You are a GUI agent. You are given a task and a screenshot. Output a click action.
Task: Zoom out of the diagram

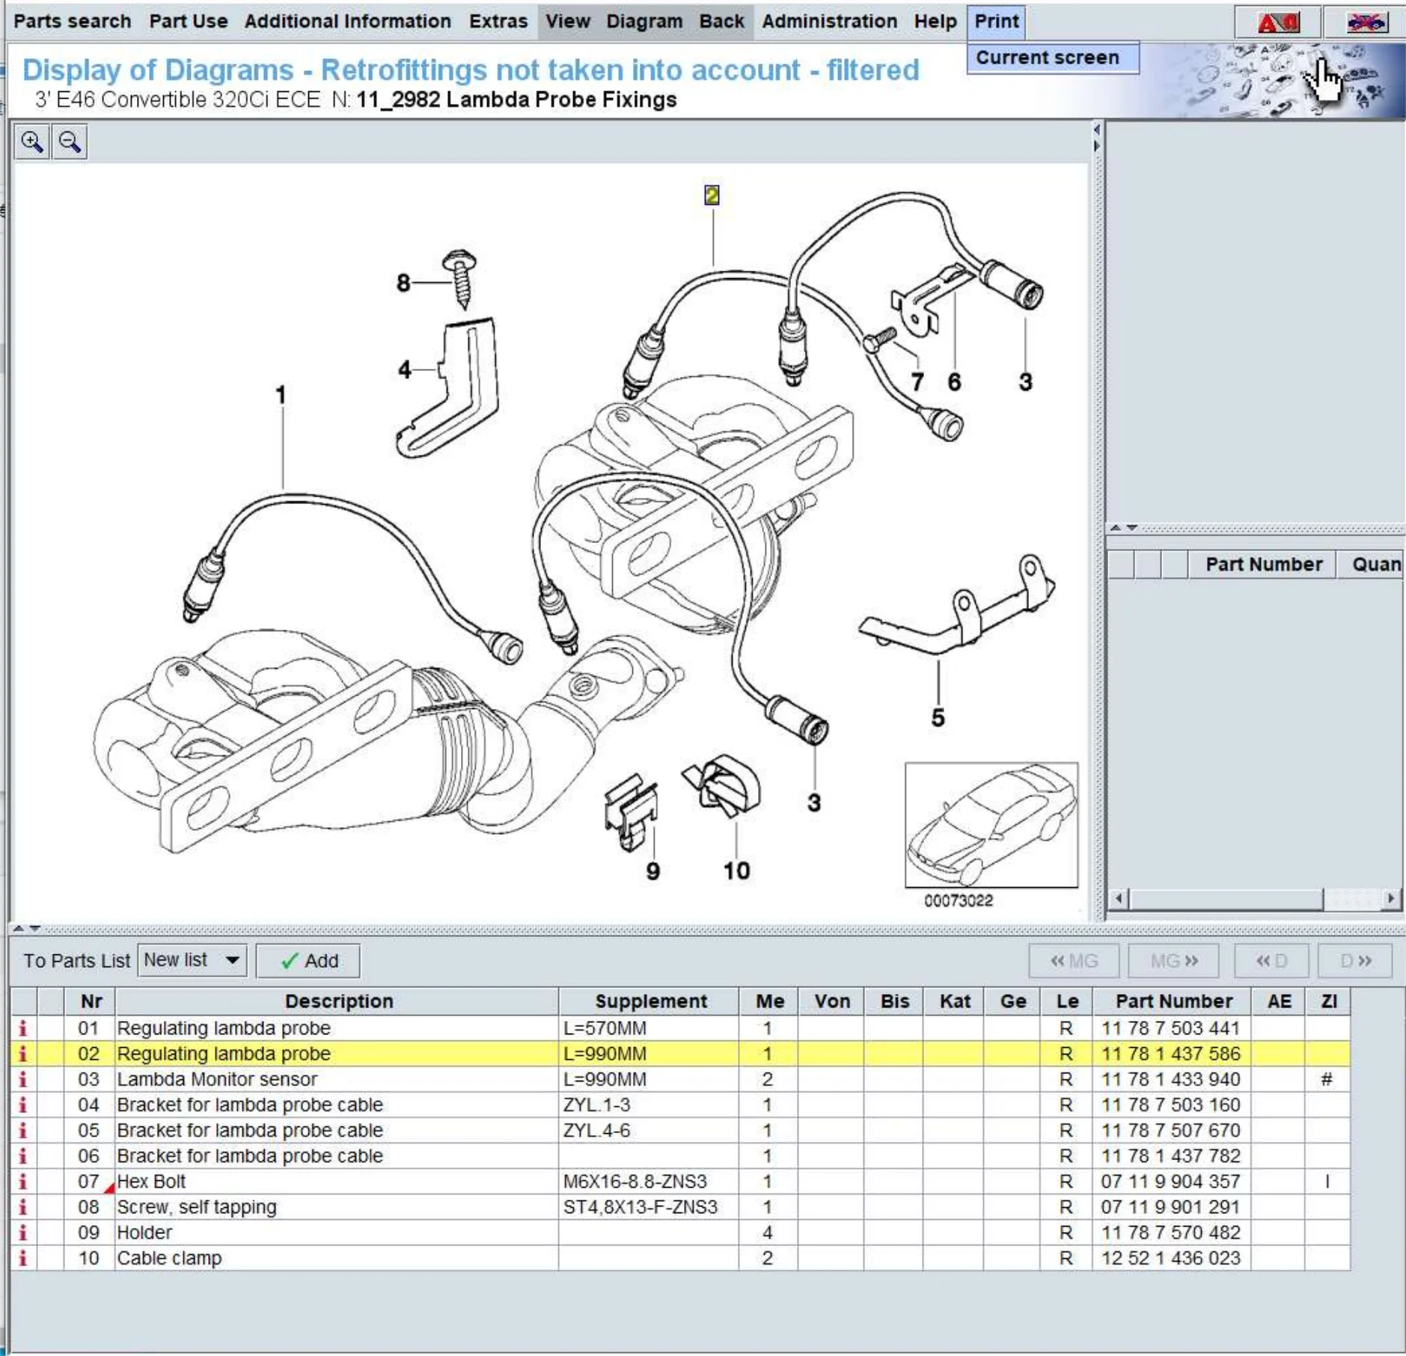pyautogui.click(x=70, y=141)
